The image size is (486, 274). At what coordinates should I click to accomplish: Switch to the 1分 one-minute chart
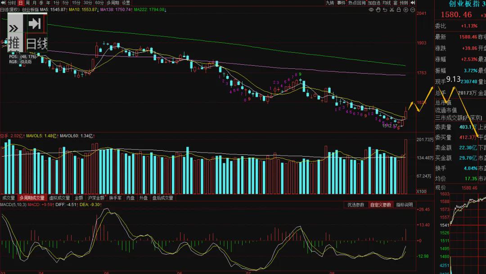coord(56,3)
